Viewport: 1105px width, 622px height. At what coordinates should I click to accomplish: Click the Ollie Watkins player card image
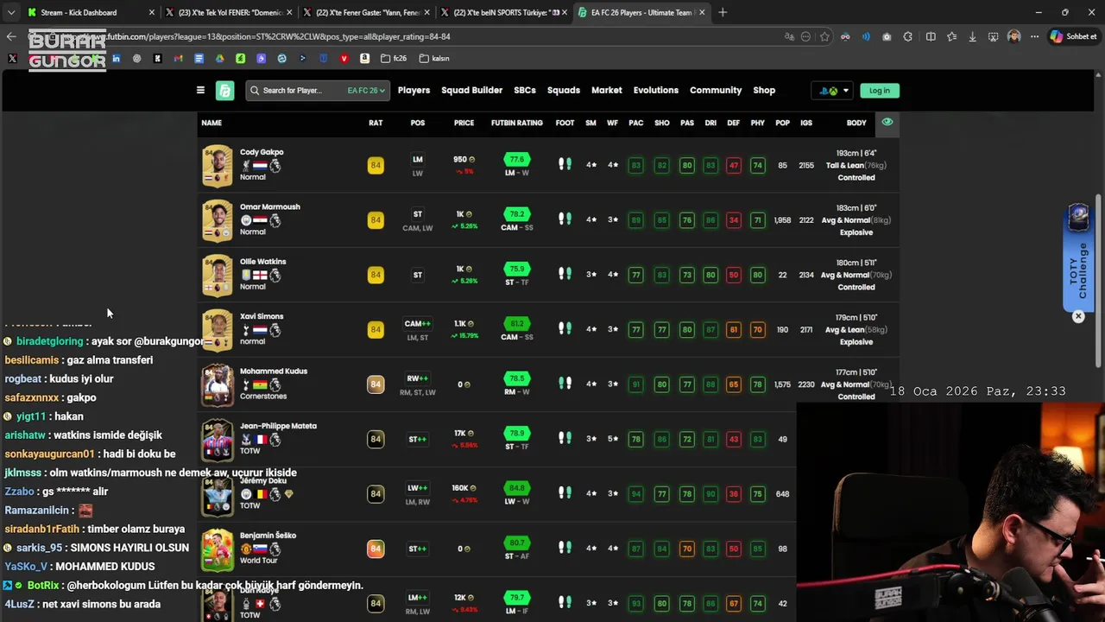pos(218,276)
